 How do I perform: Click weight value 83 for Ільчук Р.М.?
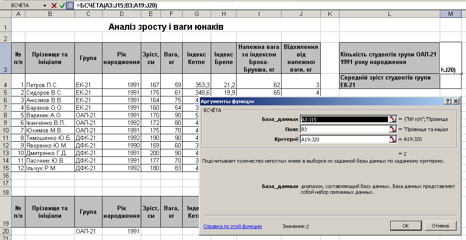click(x=172, y=168)
